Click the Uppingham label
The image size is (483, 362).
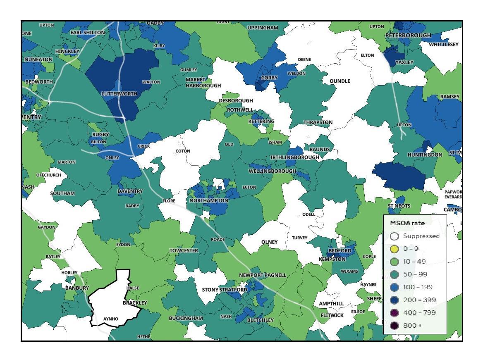pos(263,28)
